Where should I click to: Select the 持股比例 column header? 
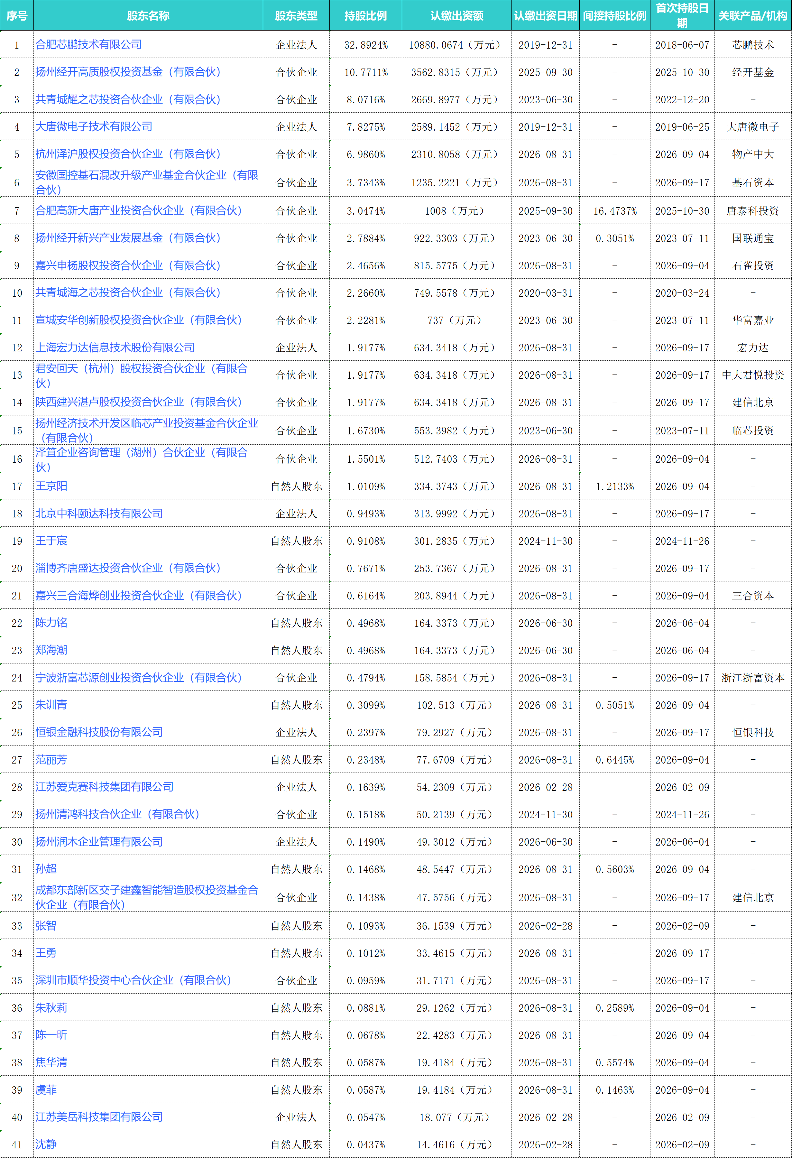click(x=366, y=15)
